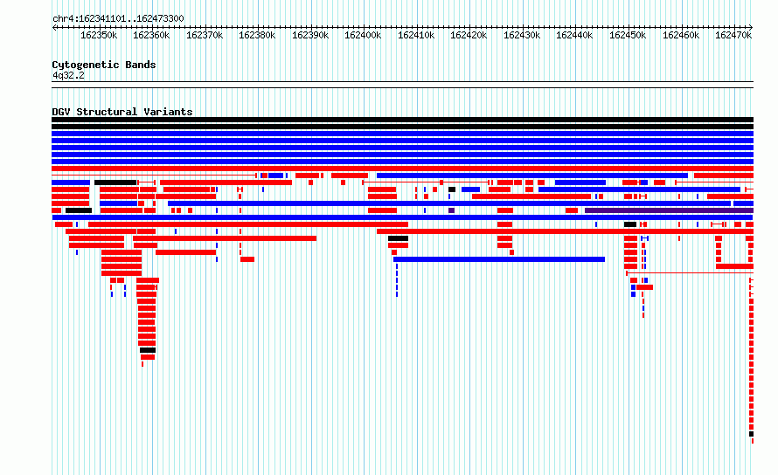Click the 162400k ruler label
Image resolution: width=778 pixels, height=475 pixels.
click(363, 35)
